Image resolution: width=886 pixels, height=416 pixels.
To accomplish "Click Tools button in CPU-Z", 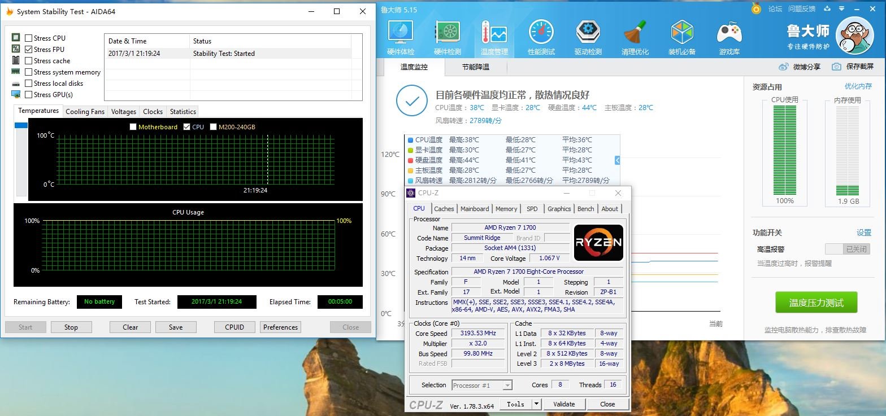I will 515,404.
